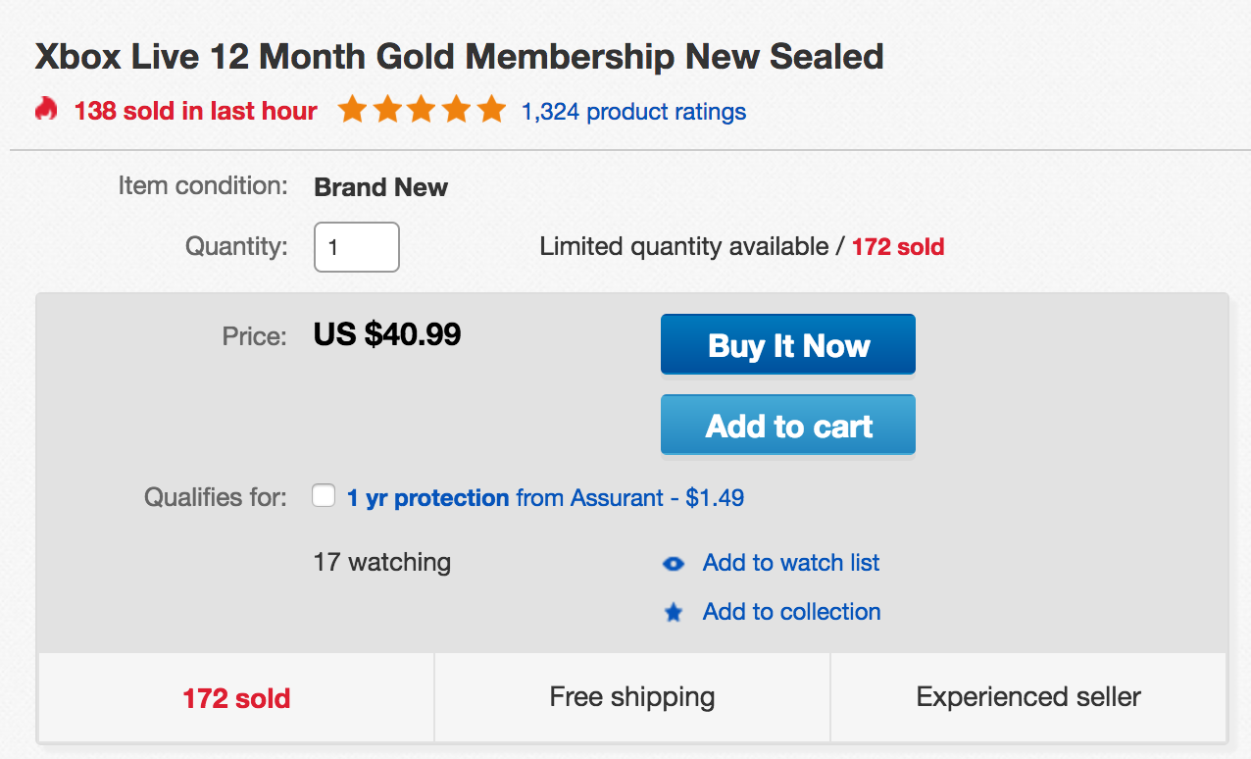
Task: Select the Experienced seller bottom tab
Action: (x=1028, y=698)
